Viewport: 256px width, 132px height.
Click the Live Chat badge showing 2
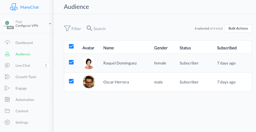(x=46, y=65)
